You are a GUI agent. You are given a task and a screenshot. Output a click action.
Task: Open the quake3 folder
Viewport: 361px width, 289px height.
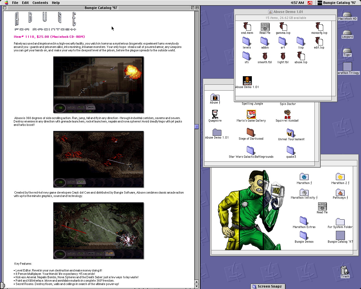tap(291, 150)
